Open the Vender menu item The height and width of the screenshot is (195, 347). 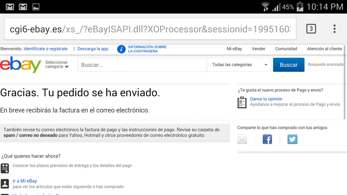click(x=258, y=49)
